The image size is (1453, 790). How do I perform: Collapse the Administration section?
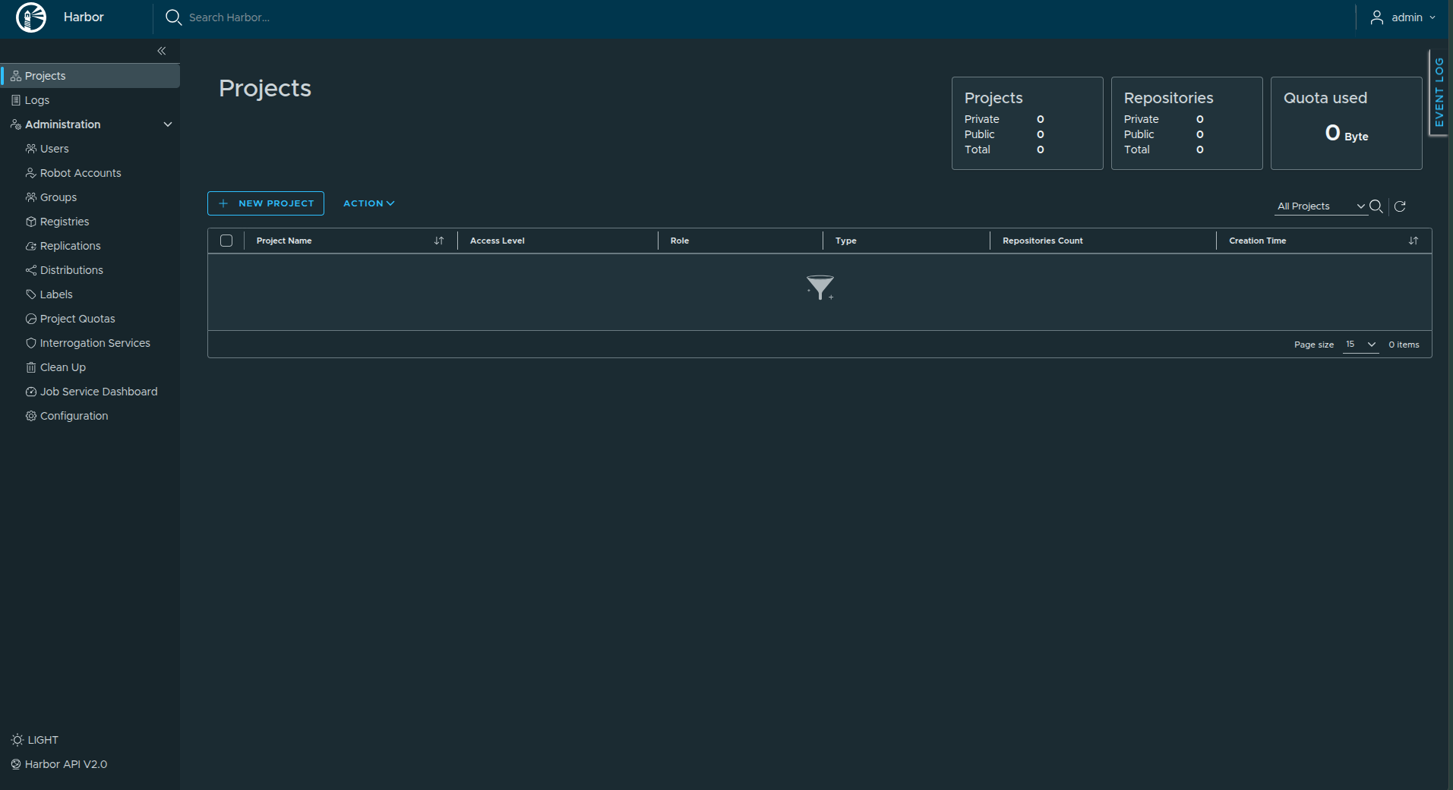tap(168, 124)
